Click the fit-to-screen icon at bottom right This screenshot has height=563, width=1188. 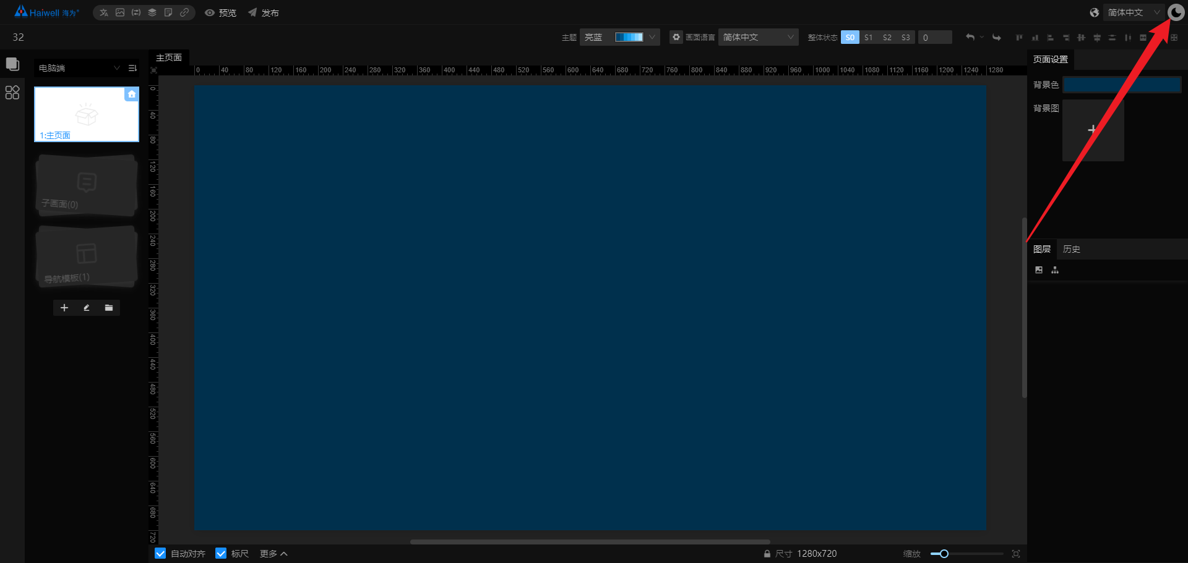(1016, 554)
